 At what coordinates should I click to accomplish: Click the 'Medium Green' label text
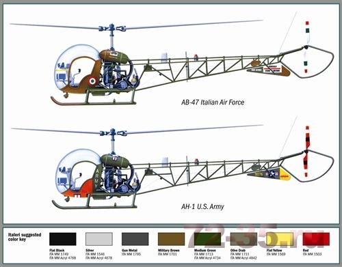pyautogui.click(x=205, y=250)
